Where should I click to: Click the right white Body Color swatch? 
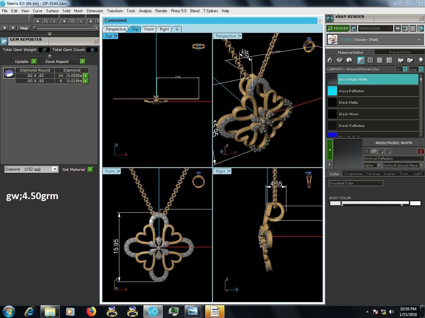pyautogui.click(x=415, y=203)
